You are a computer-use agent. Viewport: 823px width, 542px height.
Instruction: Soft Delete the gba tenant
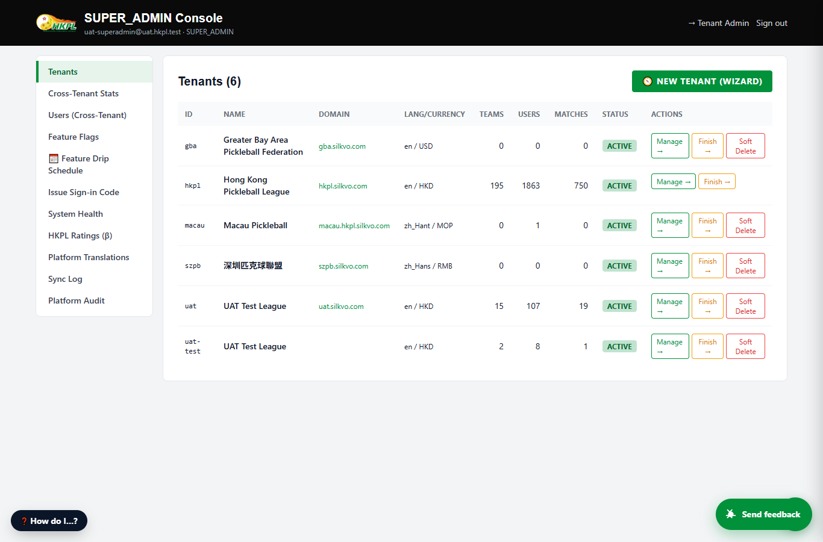[745, 146]
